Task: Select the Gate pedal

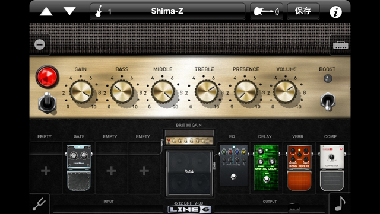Action: pos(79,168)
